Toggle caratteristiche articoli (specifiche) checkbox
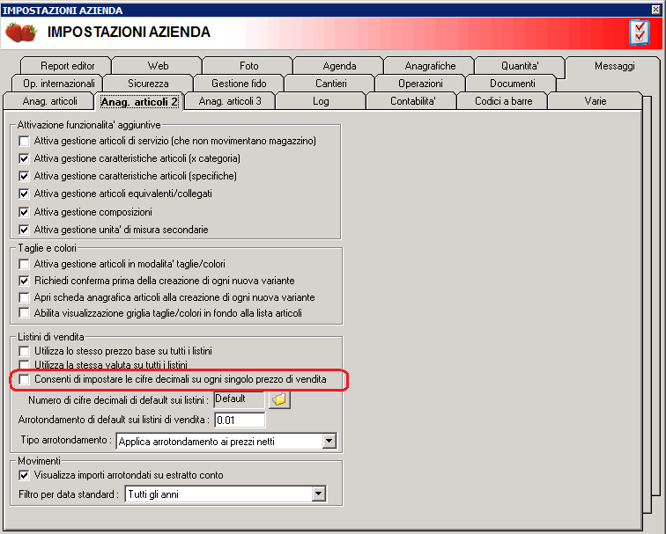 click(24, 176)
